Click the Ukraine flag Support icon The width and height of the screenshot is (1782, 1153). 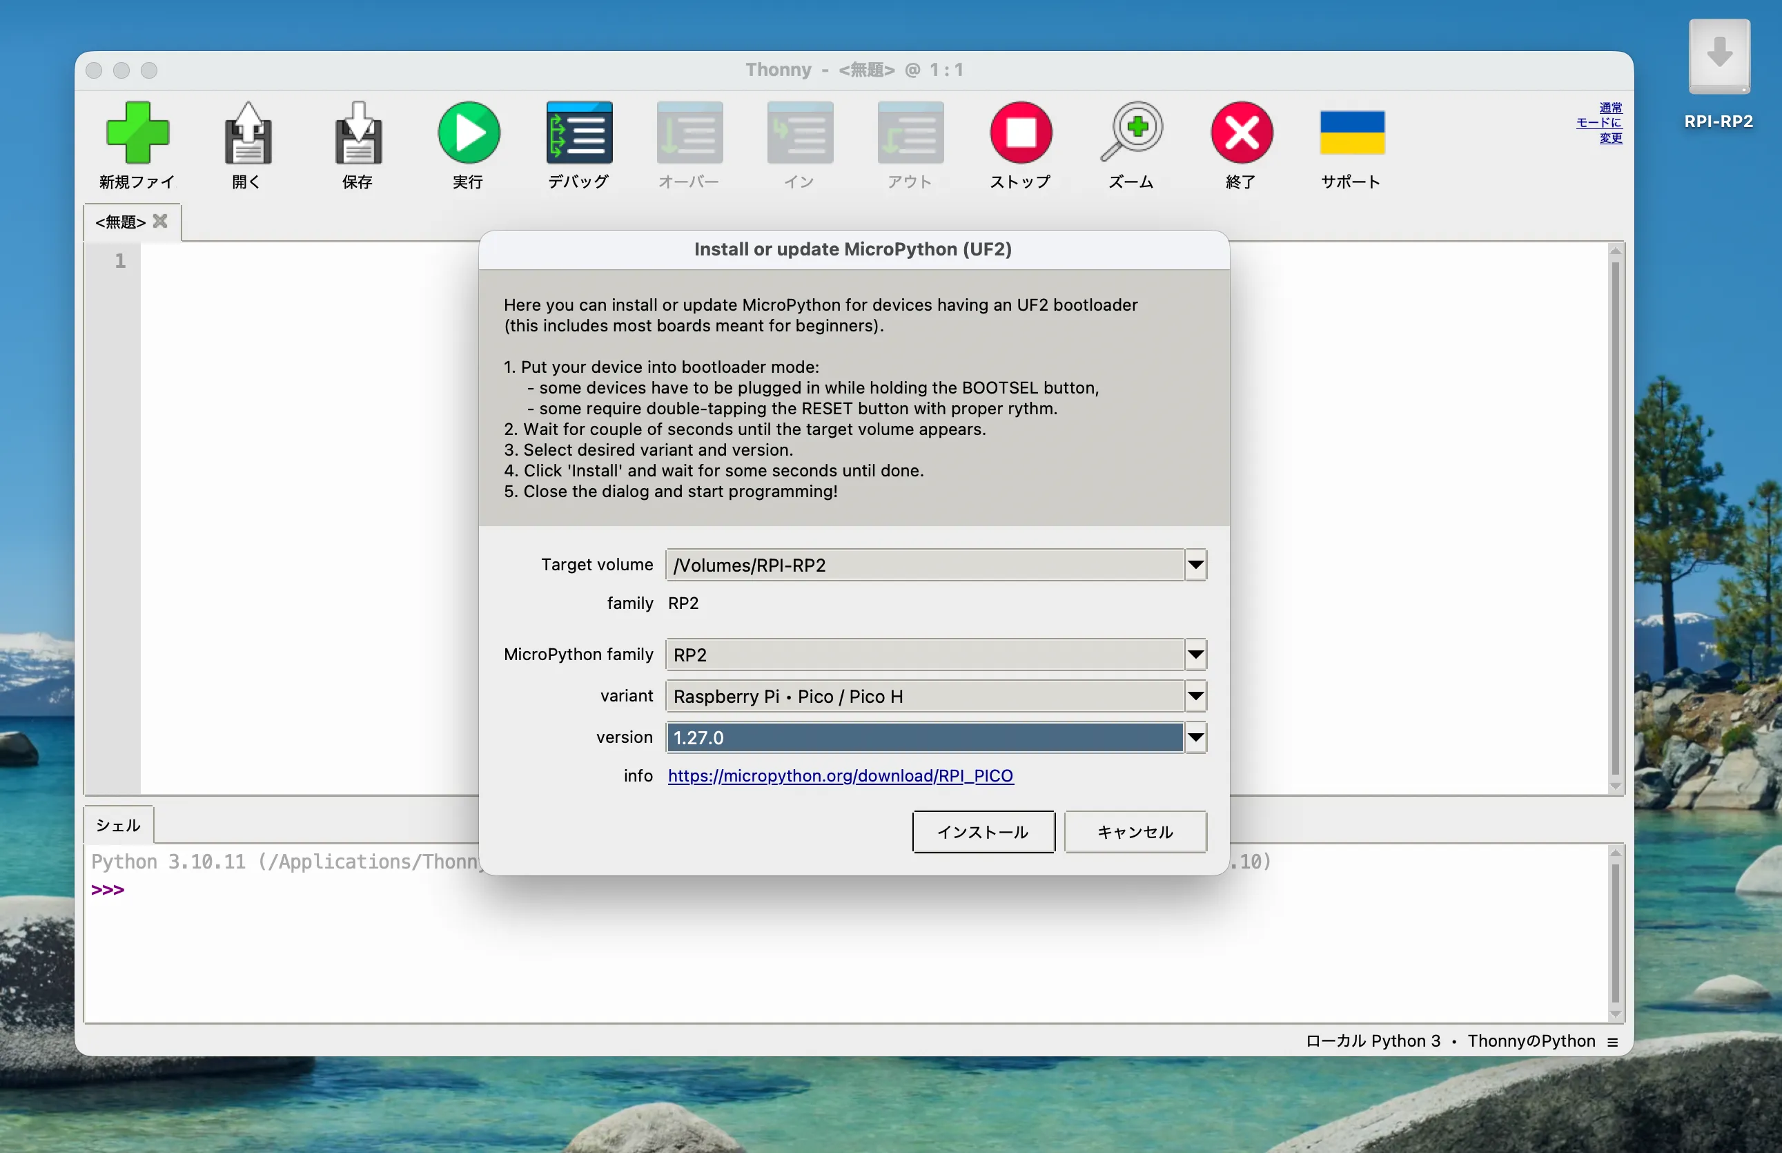click(1351, 133)
